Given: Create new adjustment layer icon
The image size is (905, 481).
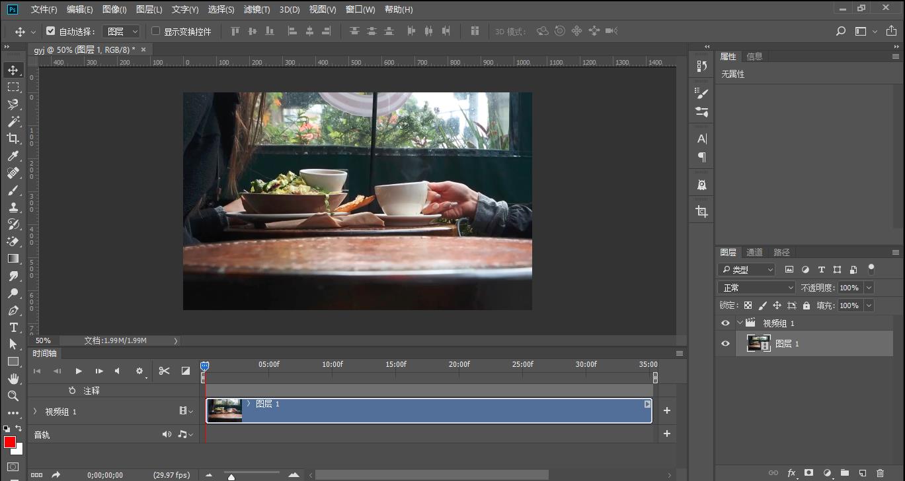Looking at the screenshot, I should (827, 473).
